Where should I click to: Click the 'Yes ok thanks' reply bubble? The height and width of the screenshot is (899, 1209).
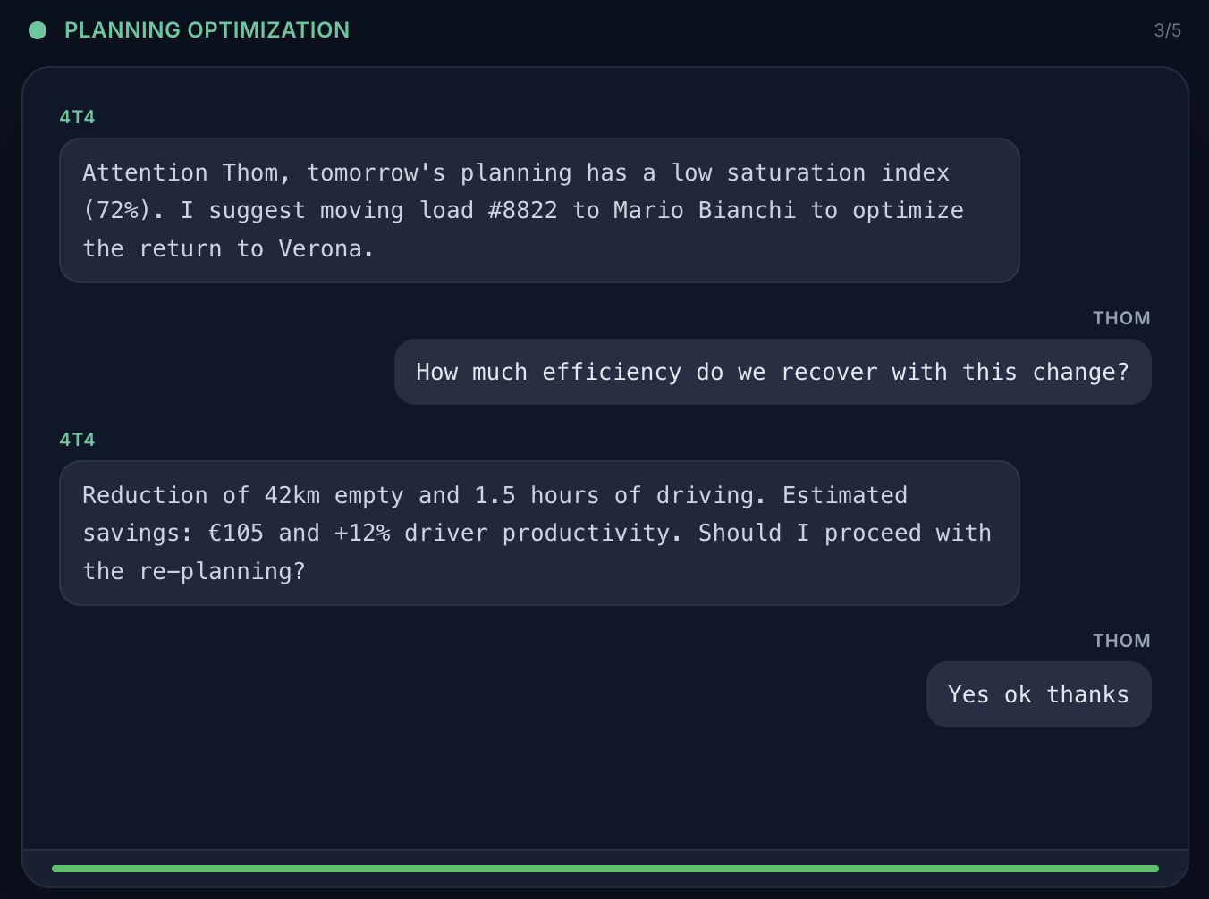pyautogui.click(x=1039, y=694)
